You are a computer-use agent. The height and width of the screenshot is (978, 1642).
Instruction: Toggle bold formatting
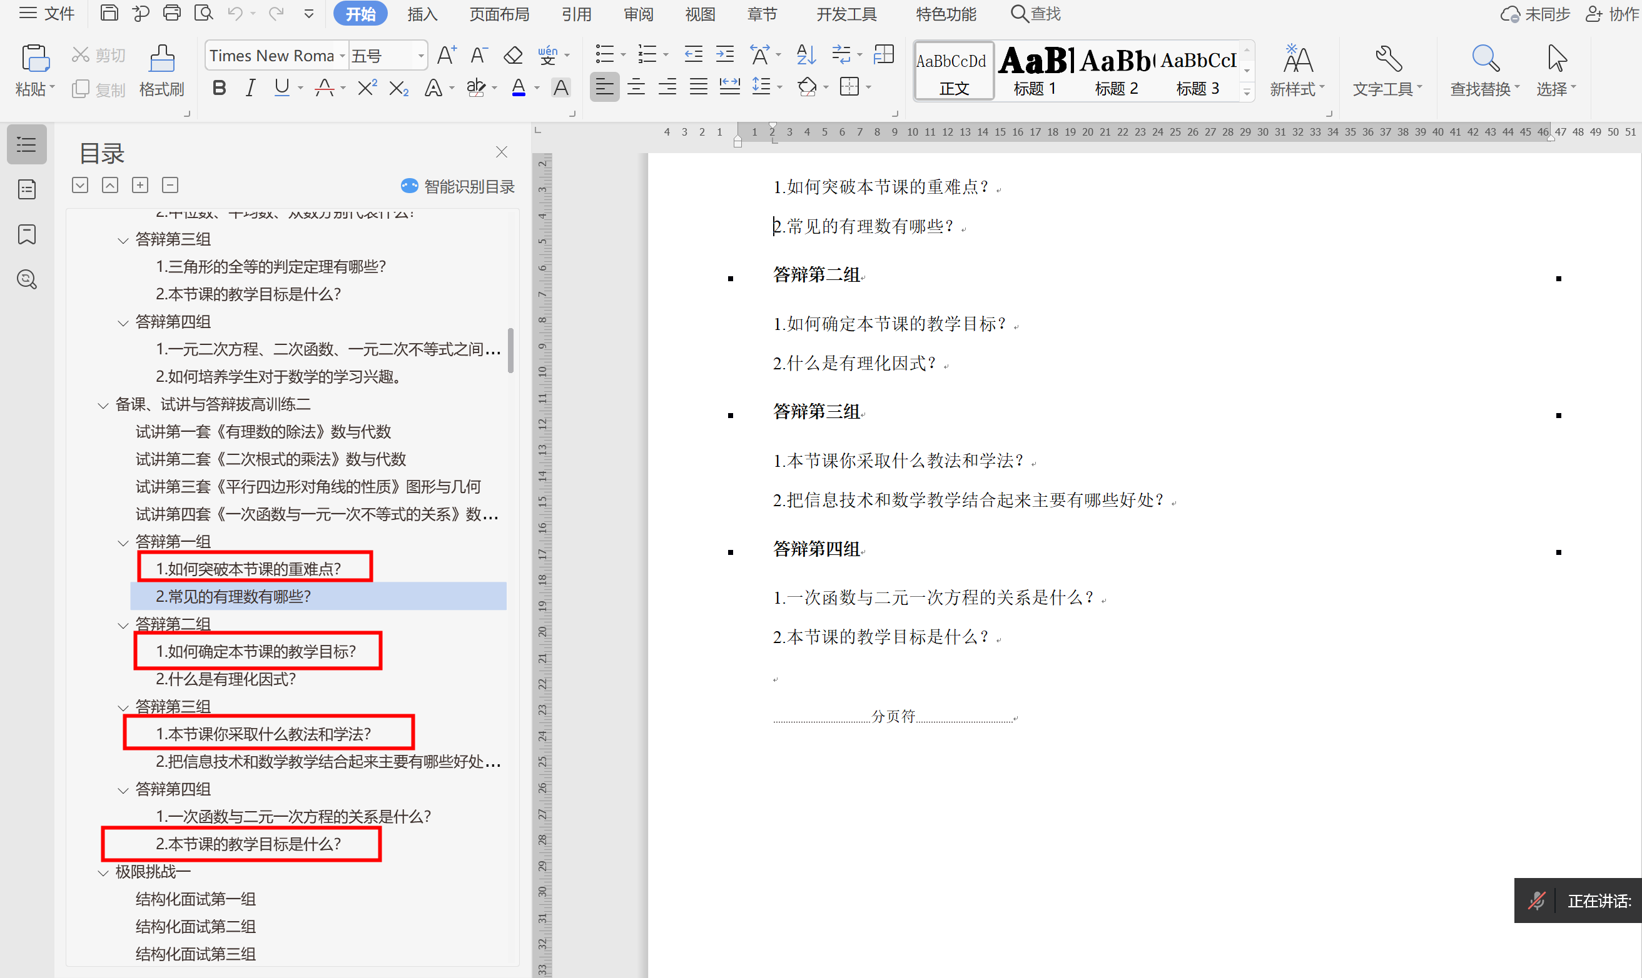click(x=219, y=87)
